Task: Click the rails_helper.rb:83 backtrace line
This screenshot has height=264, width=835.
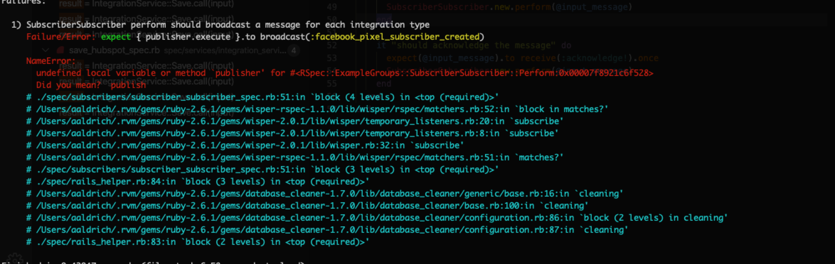Action: click(198, 242)
